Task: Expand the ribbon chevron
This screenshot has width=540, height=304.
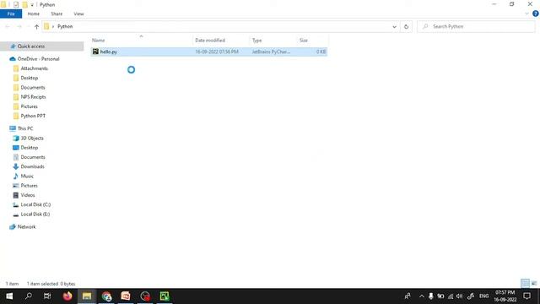Action: click(x=526, y=14)
